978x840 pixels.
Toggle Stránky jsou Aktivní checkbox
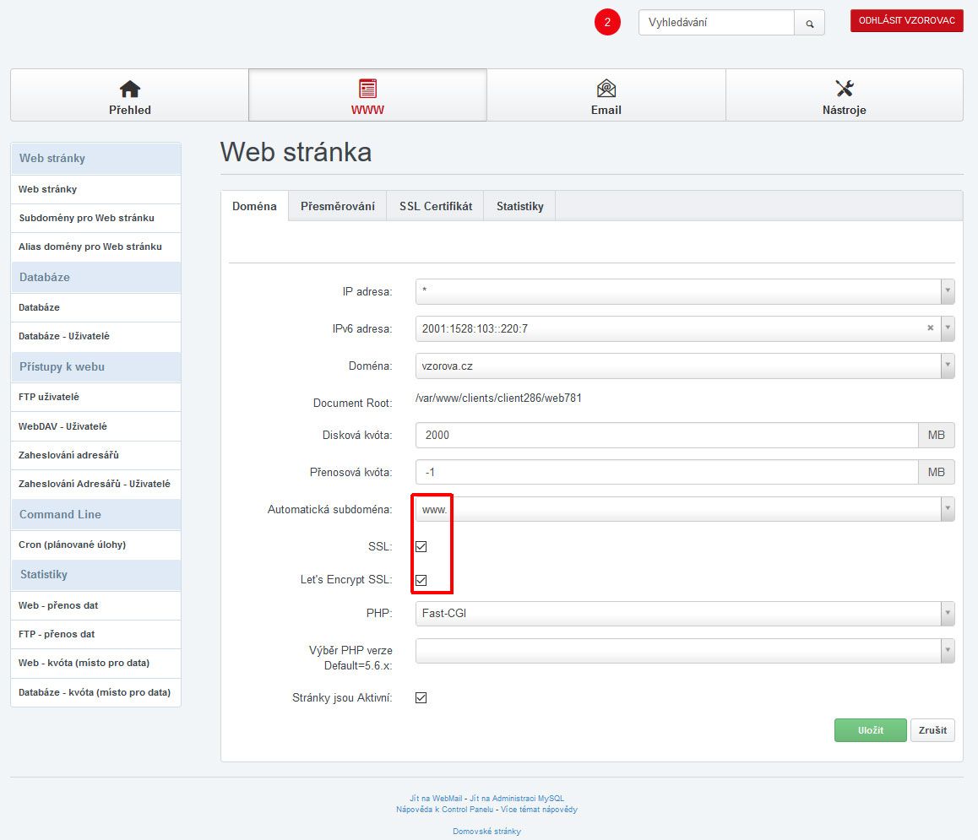pyautogui.click(x=421, y=698)
